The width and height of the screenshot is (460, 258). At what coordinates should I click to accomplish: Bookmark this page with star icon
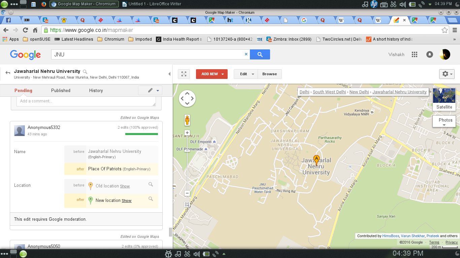pos(445,30)
